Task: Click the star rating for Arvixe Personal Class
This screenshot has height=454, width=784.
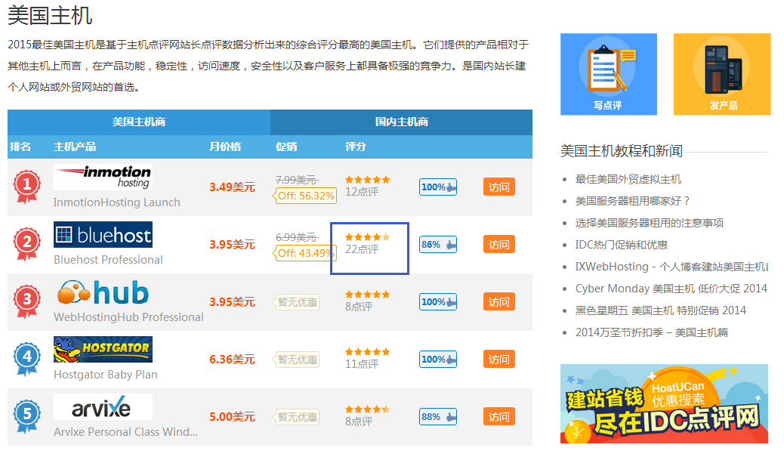Action: 368,409
